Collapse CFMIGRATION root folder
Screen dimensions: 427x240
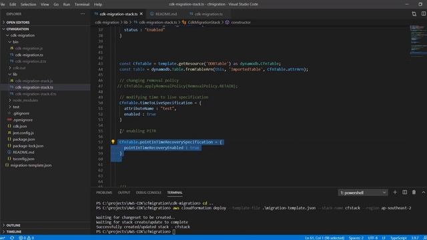tap(17, 29)
